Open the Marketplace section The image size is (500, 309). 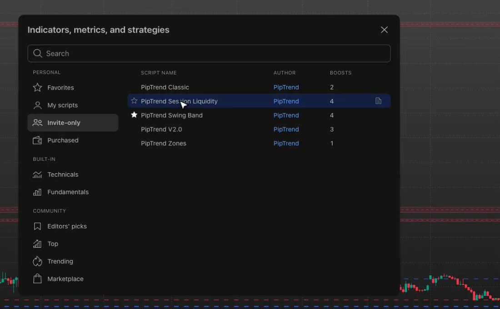pos(73,279)
